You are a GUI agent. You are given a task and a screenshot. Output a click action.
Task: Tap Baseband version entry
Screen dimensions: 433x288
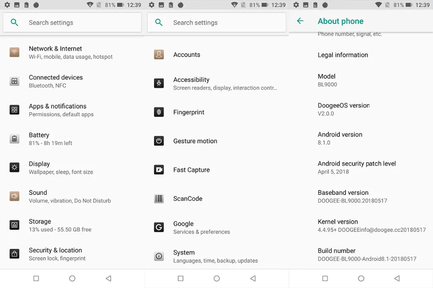click(x=361, y=196)
